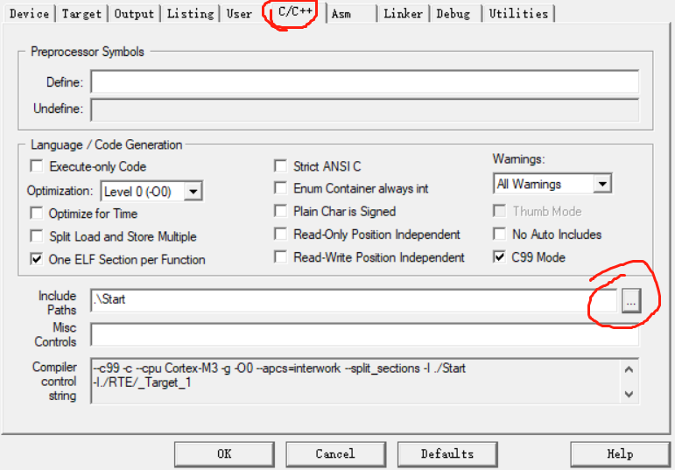Select the C/C++ tab
Screen dimensions: 675x470
point(295,11)
